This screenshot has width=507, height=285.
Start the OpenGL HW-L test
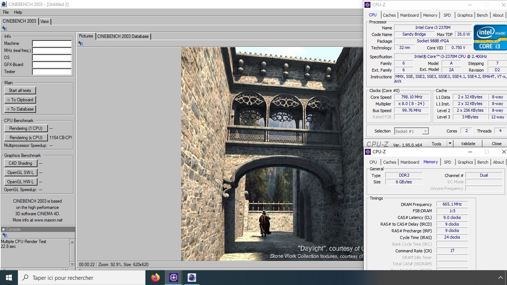coord(20,182)
